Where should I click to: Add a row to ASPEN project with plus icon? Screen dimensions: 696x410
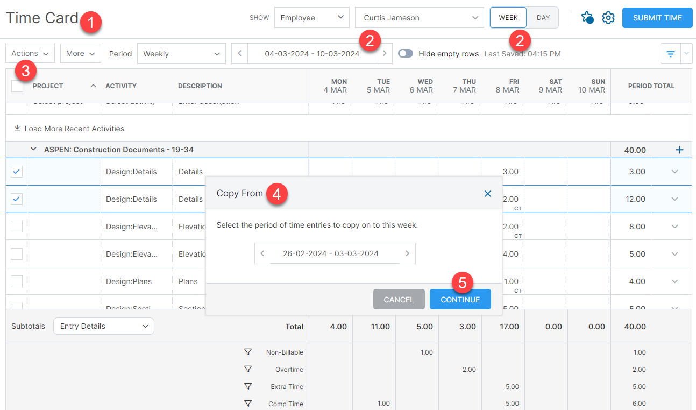click(679, 150)
